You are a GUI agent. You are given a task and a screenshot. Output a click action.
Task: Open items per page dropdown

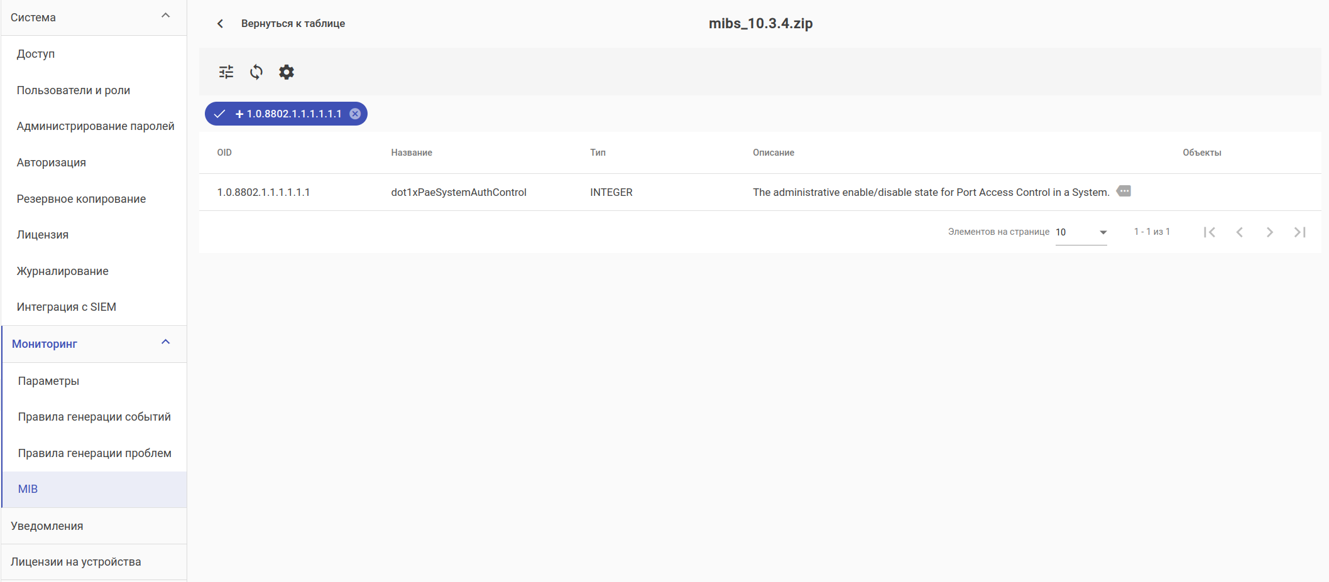click(1081, 232)
